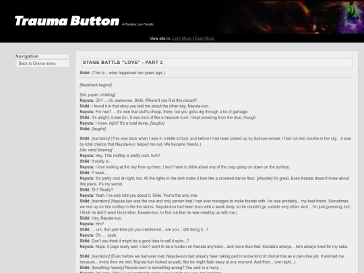Open the Light Mode site view
The width and height of the screenshot is (364, 273).
(181, 38)
